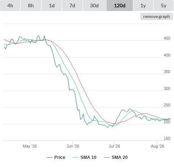Viewport: 174px width, 167px height.
Task: Toggle SMA 10 line visibility in legend
Action: pos(84,157)
